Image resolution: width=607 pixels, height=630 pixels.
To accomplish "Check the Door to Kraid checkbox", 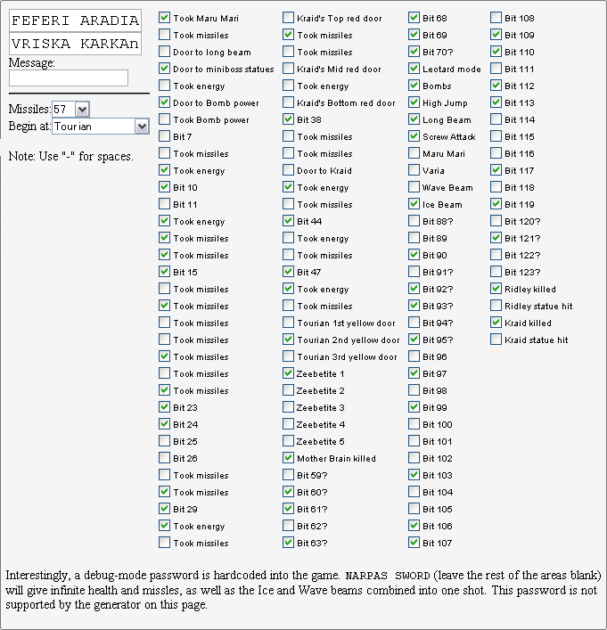I will (x=289, y=170).
